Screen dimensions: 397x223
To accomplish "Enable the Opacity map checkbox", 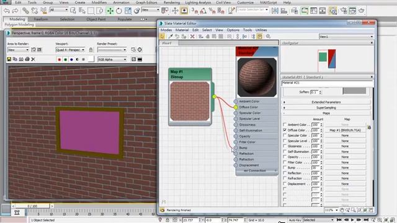I will (x=285, y=157).
